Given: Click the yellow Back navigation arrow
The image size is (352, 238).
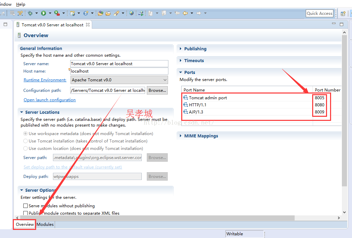Looking at the screenshot, I should click(x=185, y=13).
